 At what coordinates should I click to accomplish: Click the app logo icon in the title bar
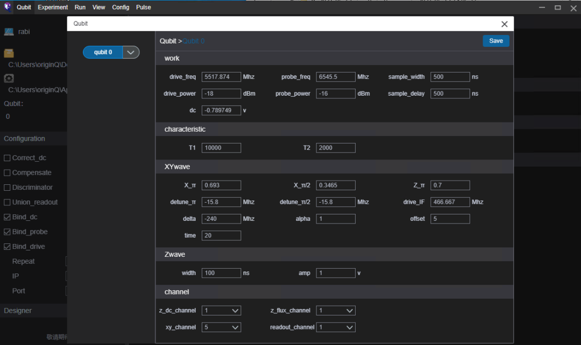coord(8,7)
